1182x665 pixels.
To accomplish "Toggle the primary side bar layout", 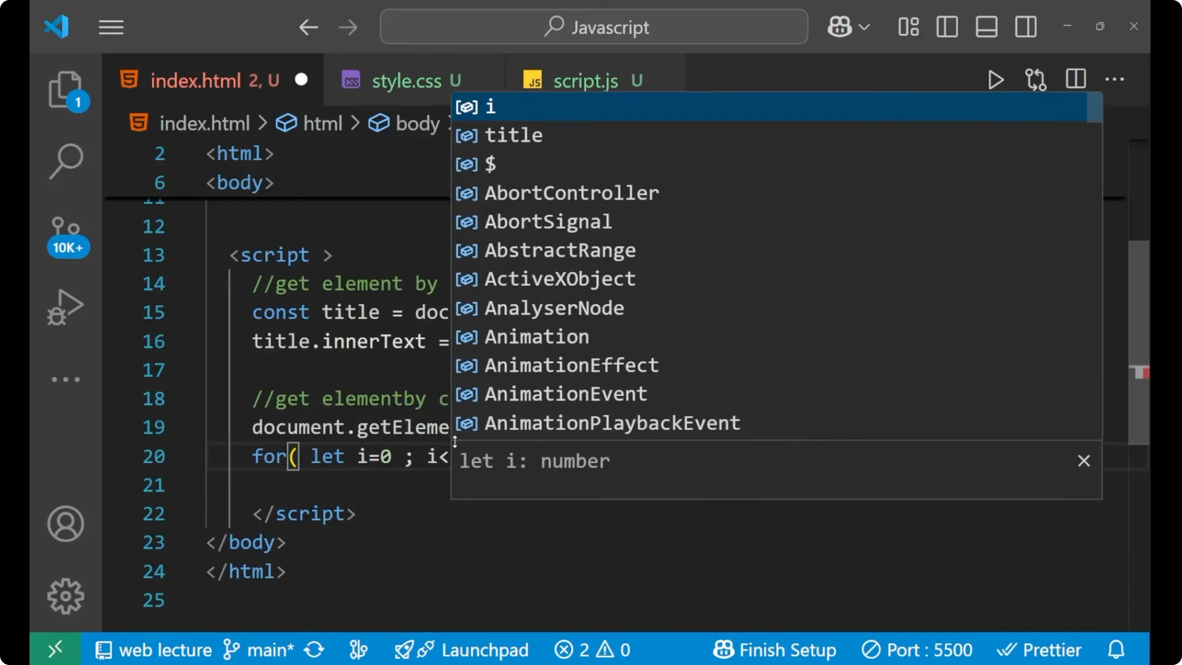I will point(946,26).
